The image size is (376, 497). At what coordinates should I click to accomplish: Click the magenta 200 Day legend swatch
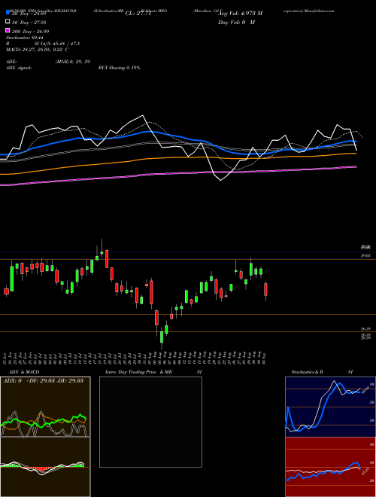pos(8,30)
